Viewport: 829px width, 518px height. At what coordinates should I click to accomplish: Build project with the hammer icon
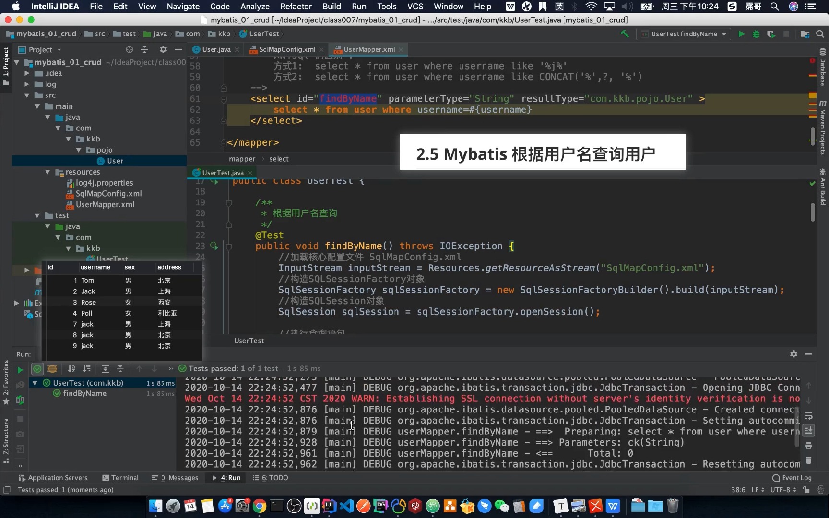625,34
